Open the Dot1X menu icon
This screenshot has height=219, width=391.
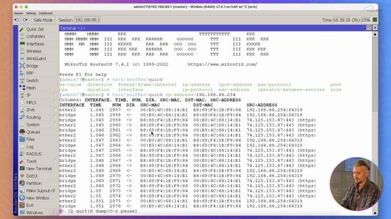(22, 176)
